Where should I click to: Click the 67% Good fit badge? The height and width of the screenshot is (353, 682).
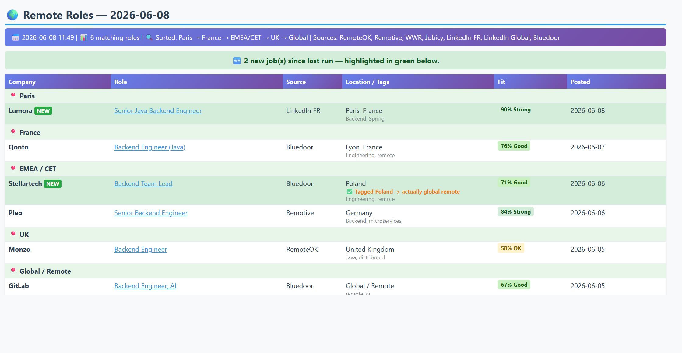[x=514, y=285]
